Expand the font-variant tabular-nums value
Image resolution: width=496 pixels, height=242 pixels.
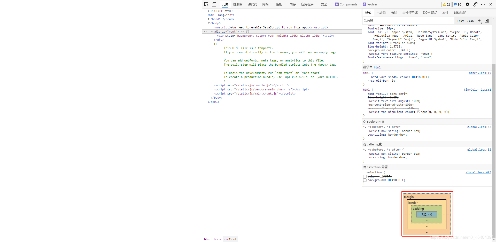[391, 43]
